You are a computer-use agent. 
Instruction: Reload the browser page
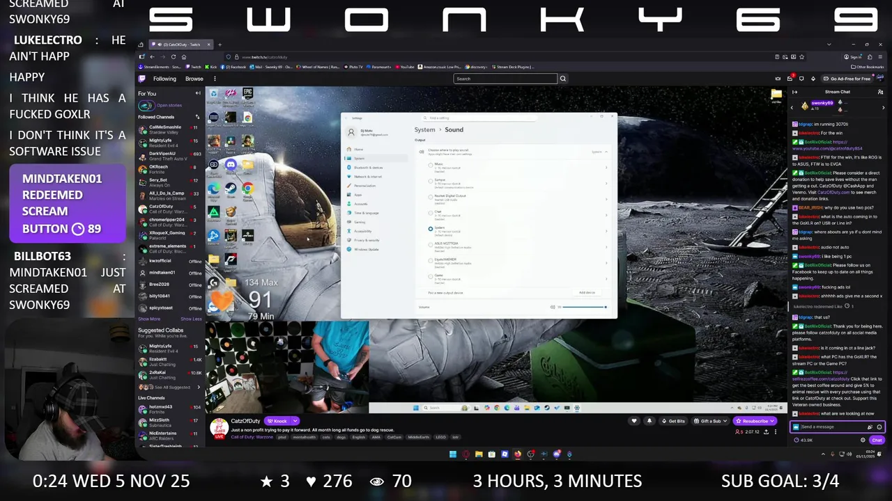(x=174, y=56)
